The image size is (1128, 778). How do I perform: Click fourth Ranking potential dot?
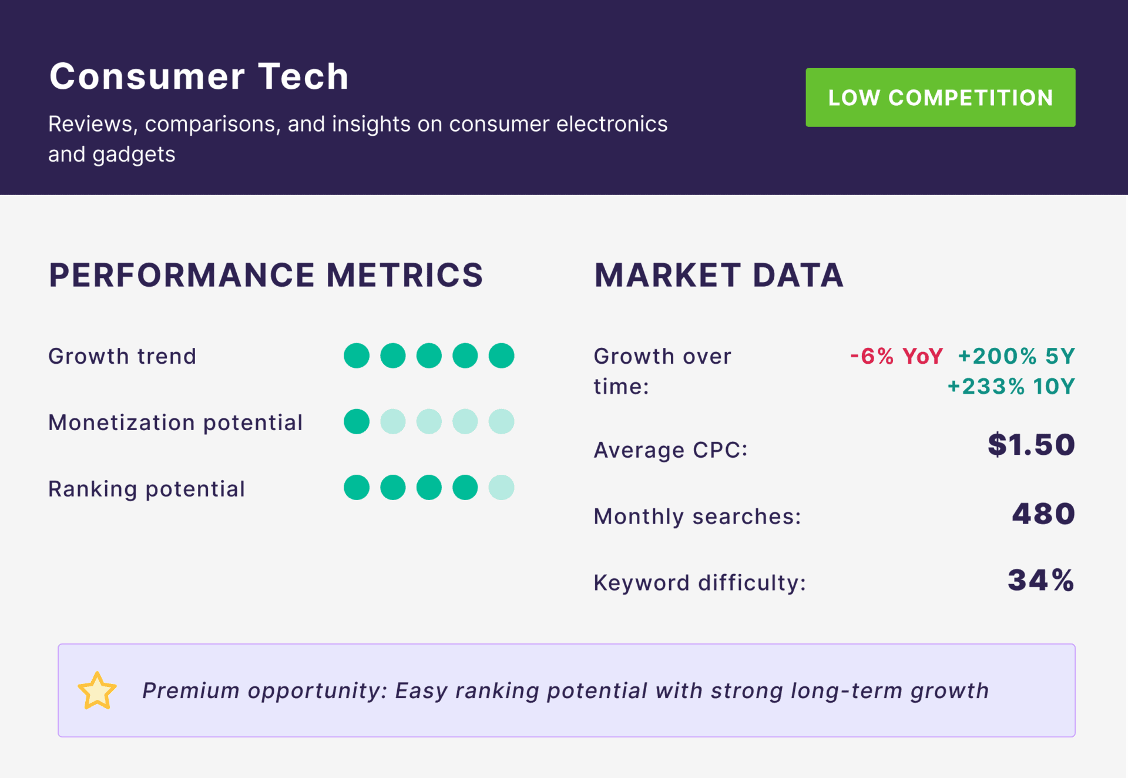point(465,488)
